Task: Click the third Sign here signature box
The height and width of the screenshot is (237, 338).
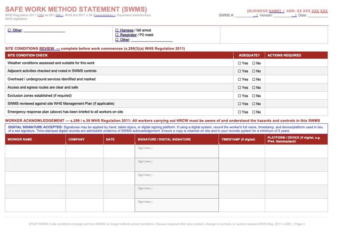Action: point(177,178)
